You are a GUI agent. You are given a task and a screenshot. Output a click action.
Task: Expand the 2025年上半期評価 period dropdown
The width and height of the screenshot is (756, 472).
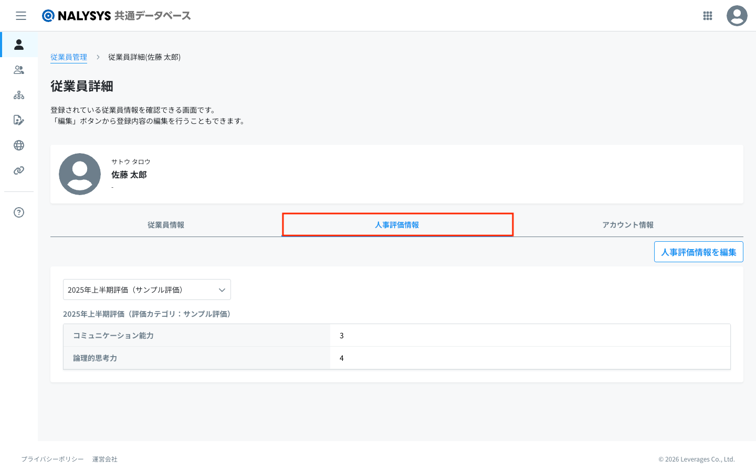pos(147,289)
